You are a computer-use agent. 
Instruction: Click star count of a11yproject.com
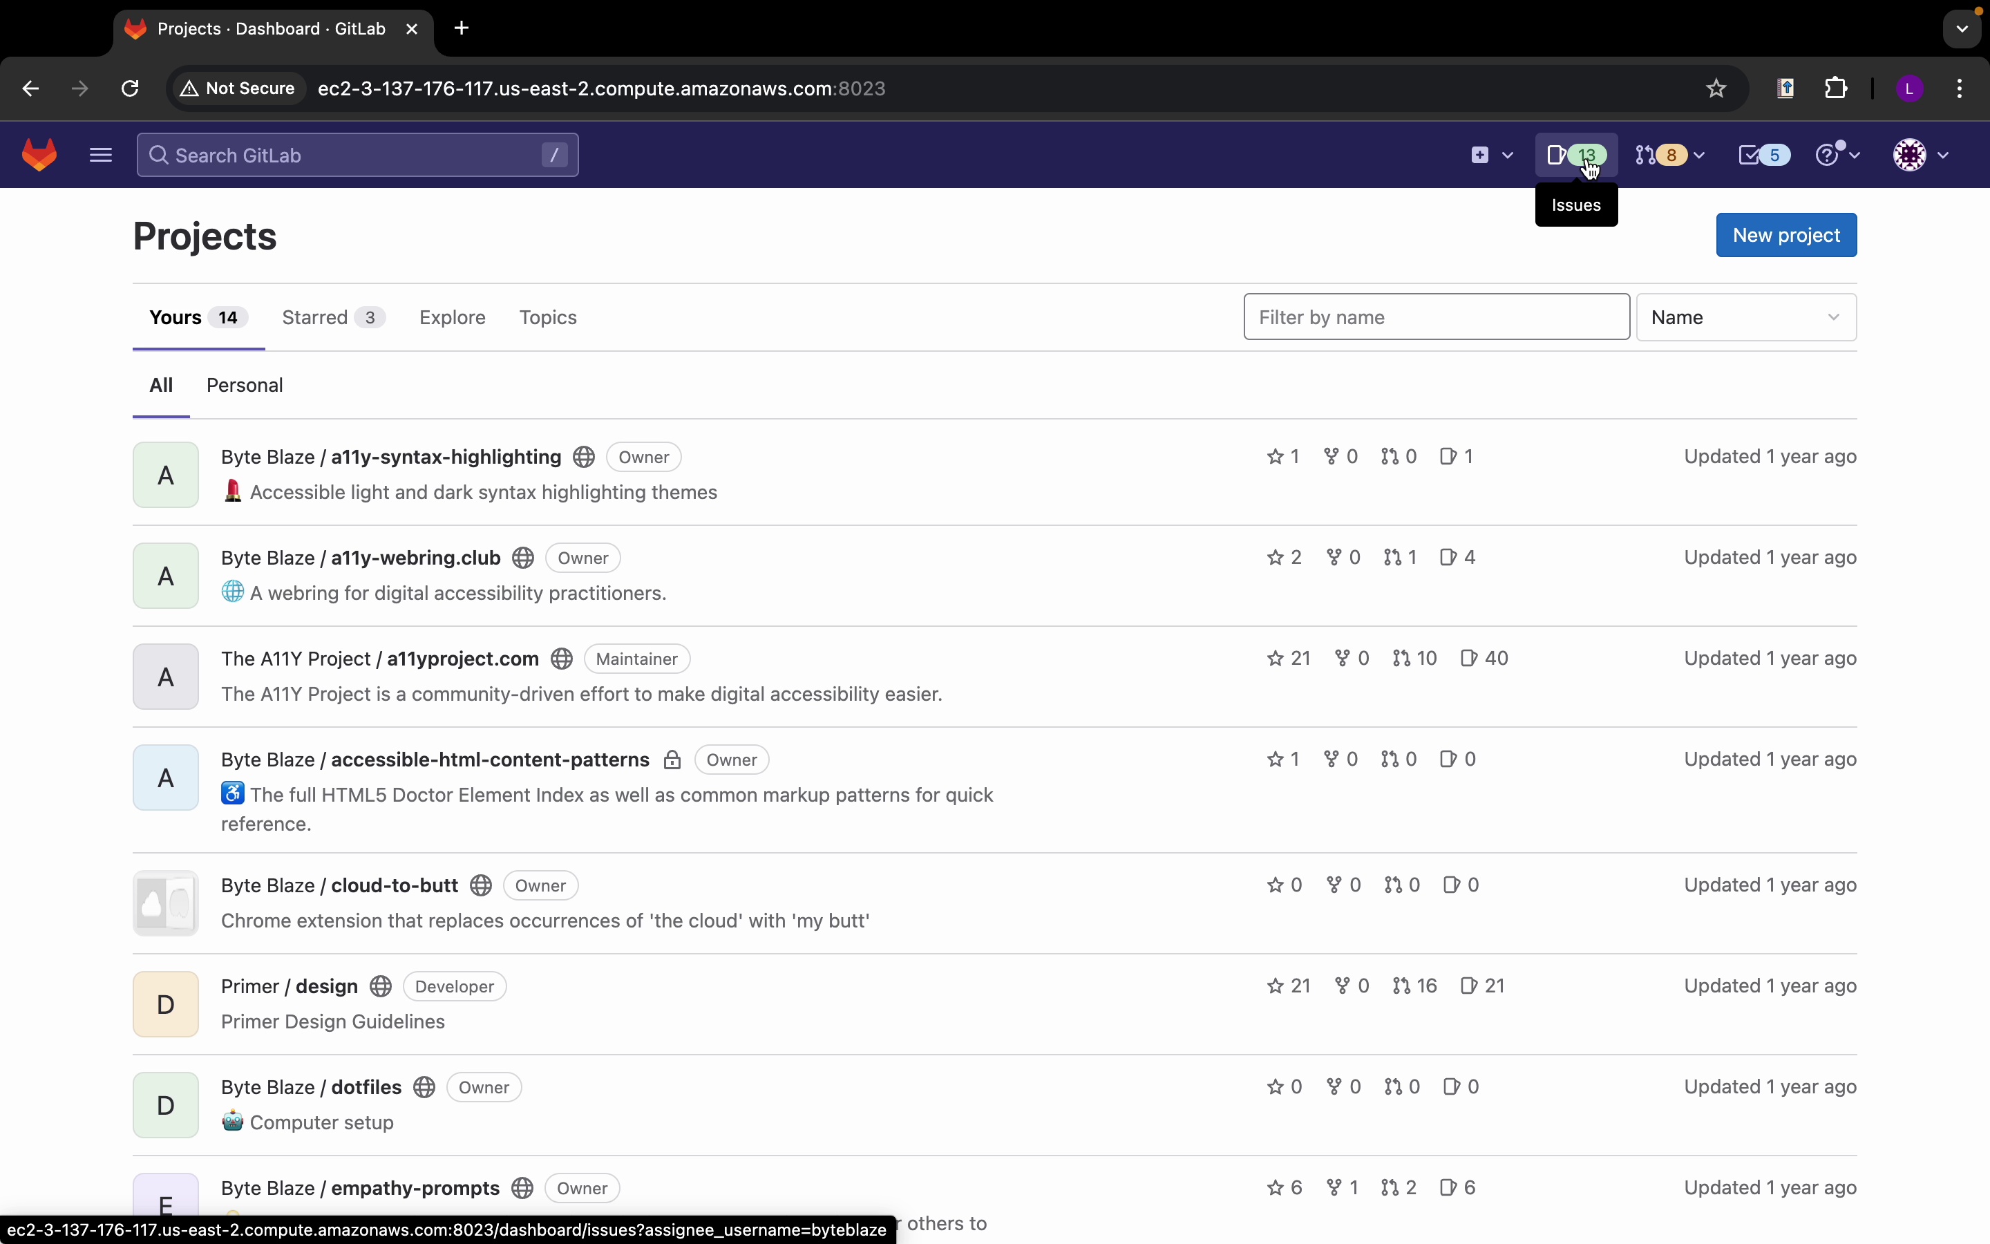coord(1289,658)
